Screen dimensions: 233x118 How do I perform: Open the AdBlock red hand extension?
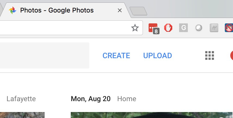(168, 28)
